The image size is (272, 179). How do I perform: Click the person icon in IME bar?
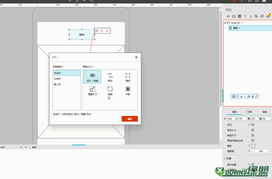tap(253, 96)
